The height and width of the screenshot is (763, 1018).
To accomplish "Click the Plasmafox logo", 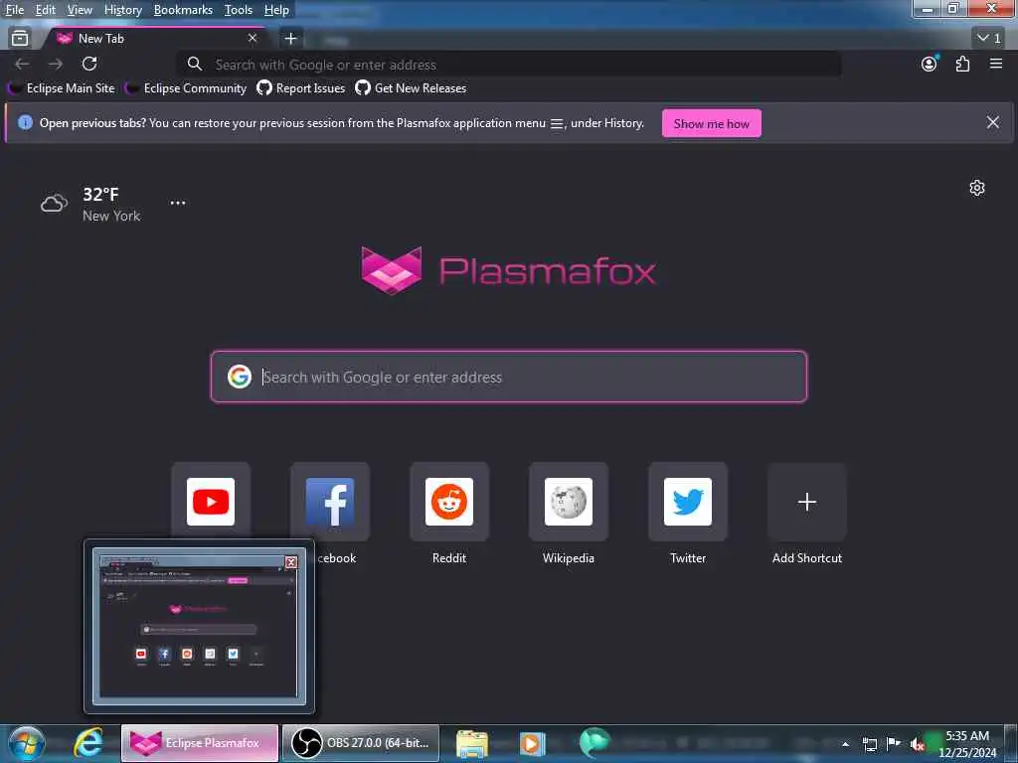I will click(x=508, y=270).
